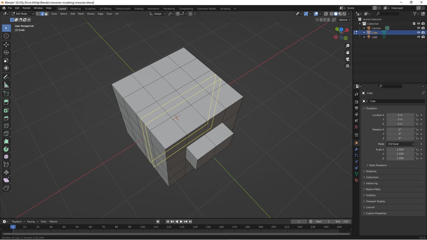Switch to the UV Editing workspace tab
This screenshot has width=427, height=240.
105,9
